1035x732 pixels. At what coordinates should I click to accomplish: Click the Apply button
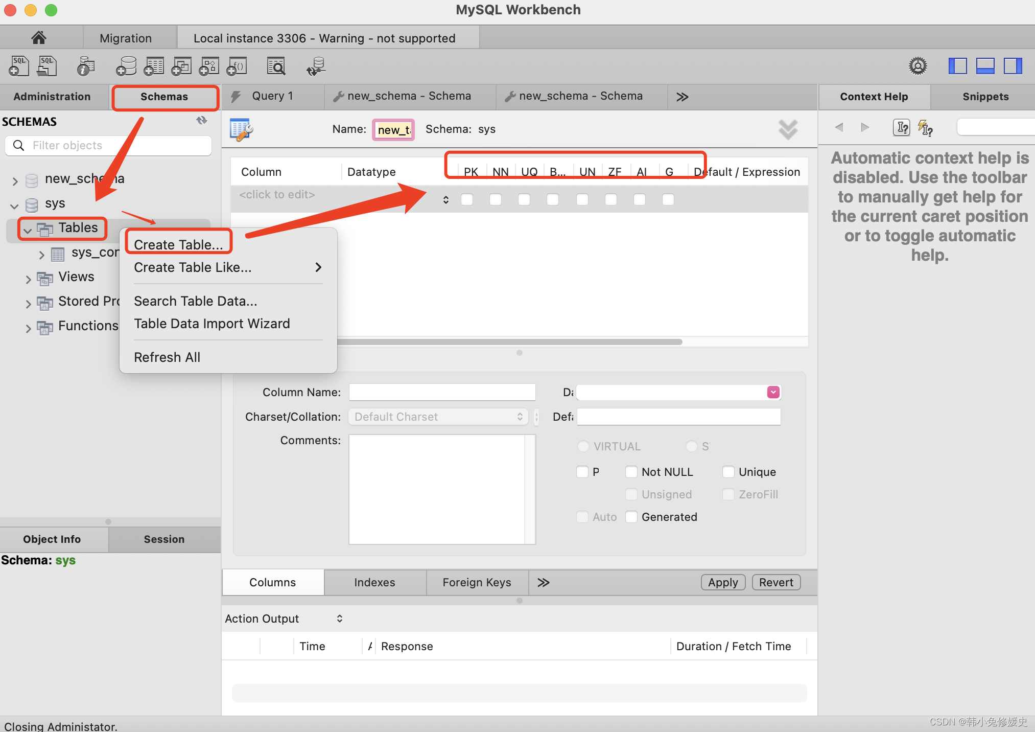coord(721,582)
